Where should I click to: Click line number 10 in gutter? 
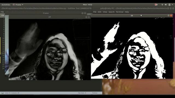point(3,38)
